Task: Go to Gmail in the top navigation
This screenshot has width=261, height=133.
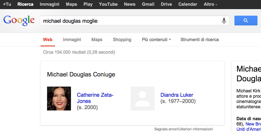Action: click(148, 4)
